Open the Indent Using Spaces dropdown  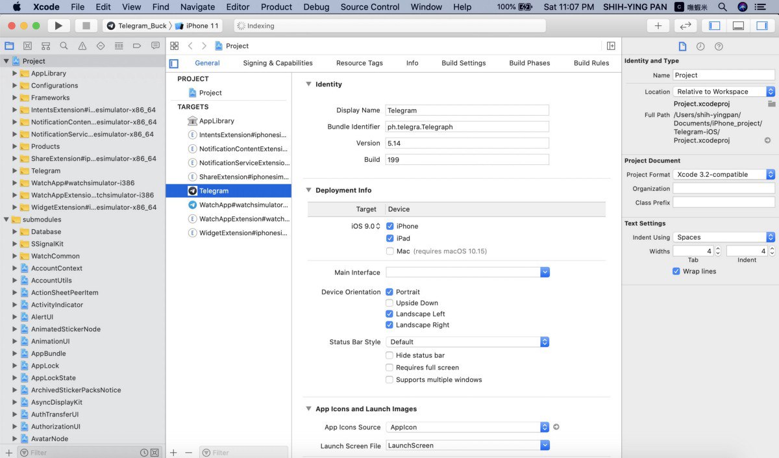pyautogui.click(x=724, y=237)
